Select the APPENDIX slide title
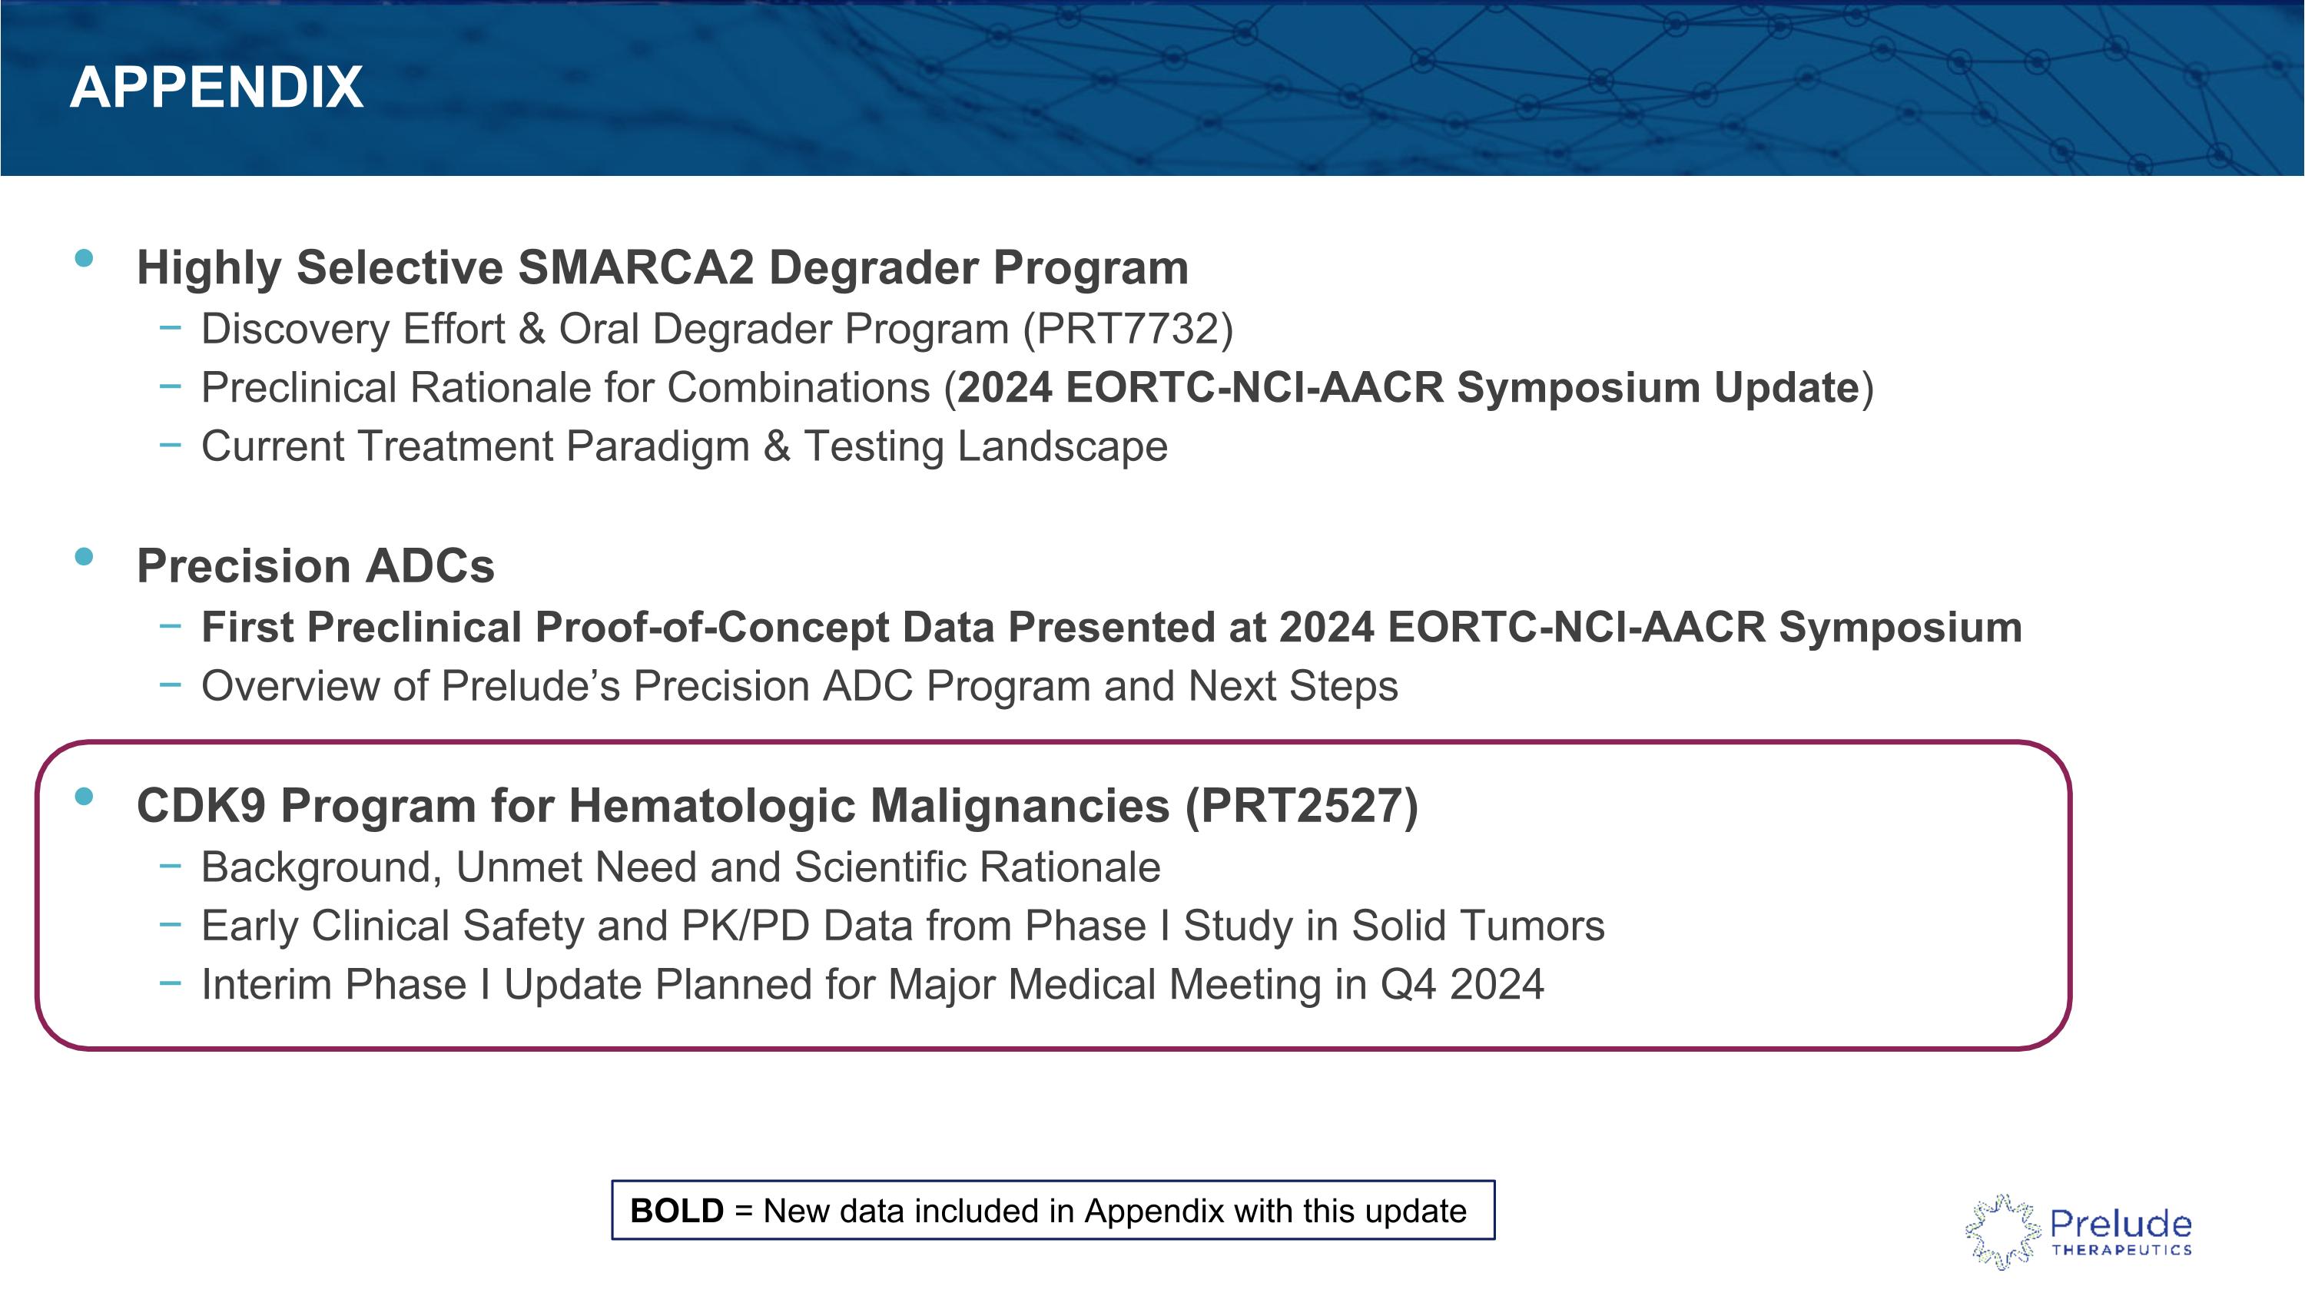2305x1296 pixels. [217, 88]
